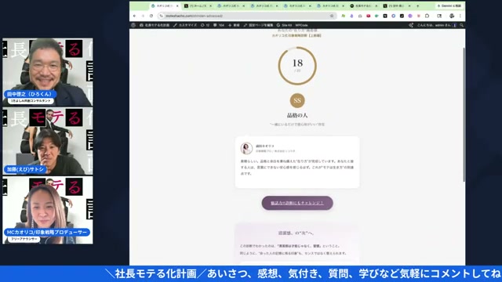
Task: Select the 田中啓之（ひろくん）video tile
Action: click(48, 72)
